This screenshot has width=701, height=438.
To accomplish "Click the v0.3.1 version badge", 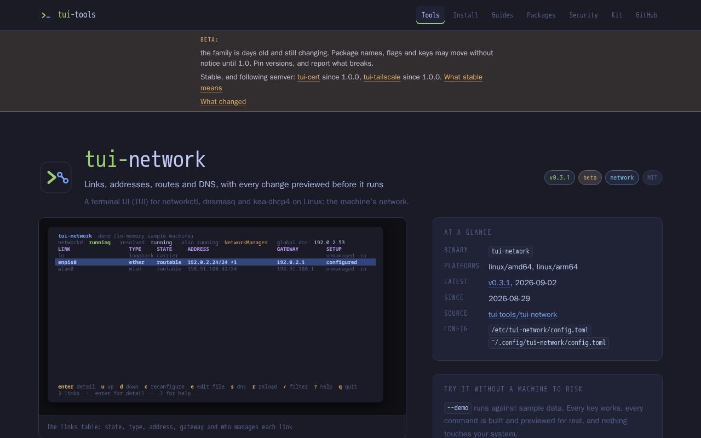I will click(559, 178).
